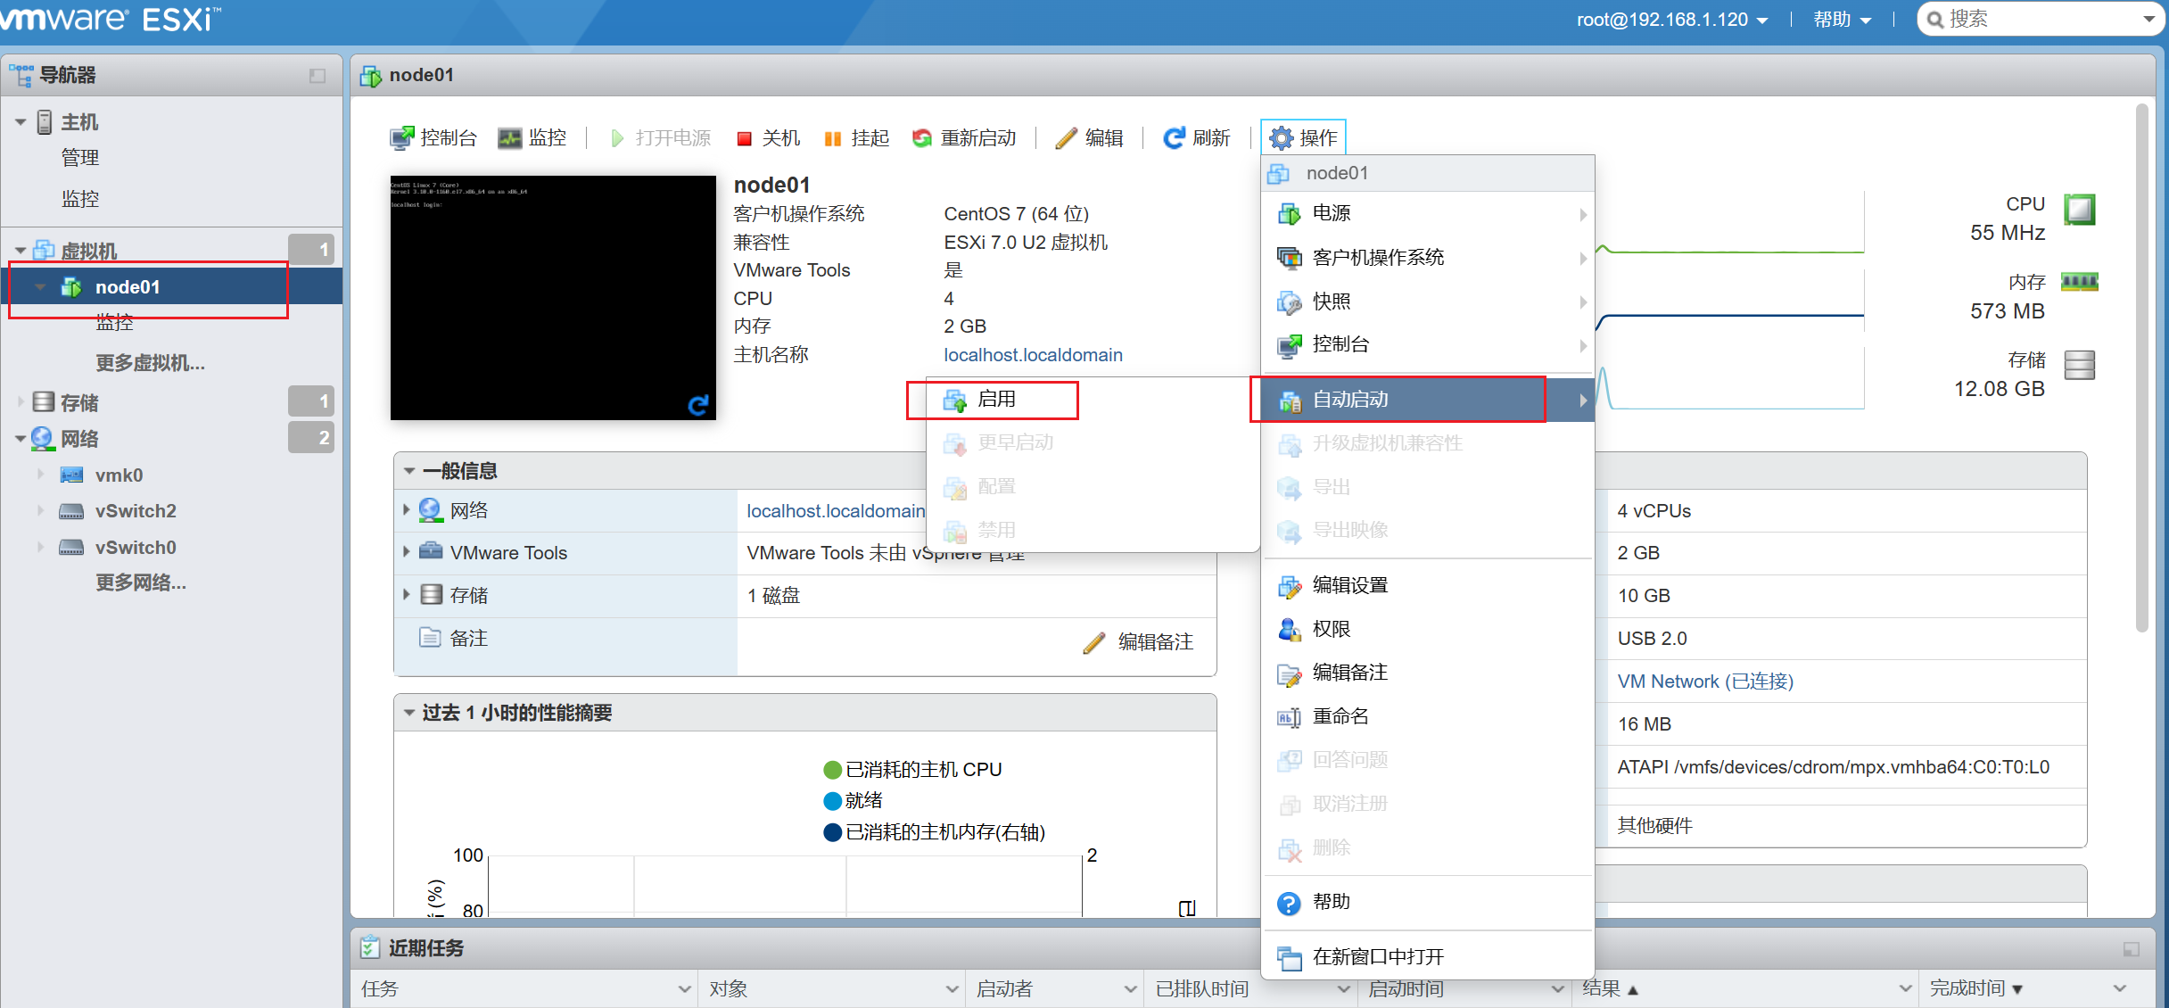Viewport: 2169px width, 1008px height.
Task: Collapse the Virtual Machines tree node
Action: click(21, 251)
